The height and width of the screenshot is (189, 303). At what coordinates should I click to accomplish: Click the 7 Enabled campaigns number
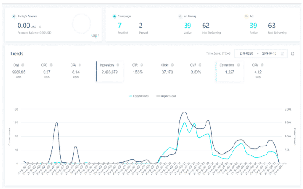tap(120, 26)
